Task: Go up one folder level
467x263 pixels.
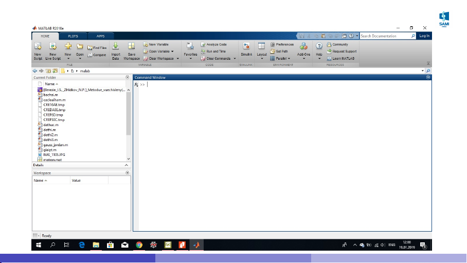Action: pos(48,71)
